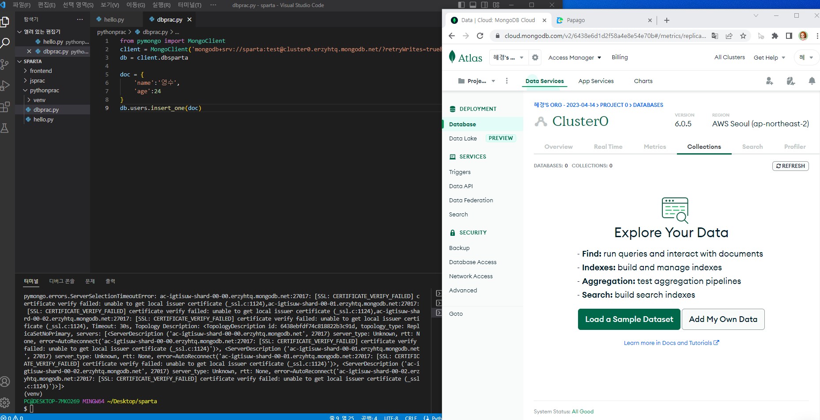Open the VS Code 터미널(T) menu
The width and height of the screenshot is (820, 420).
(189, 5)
